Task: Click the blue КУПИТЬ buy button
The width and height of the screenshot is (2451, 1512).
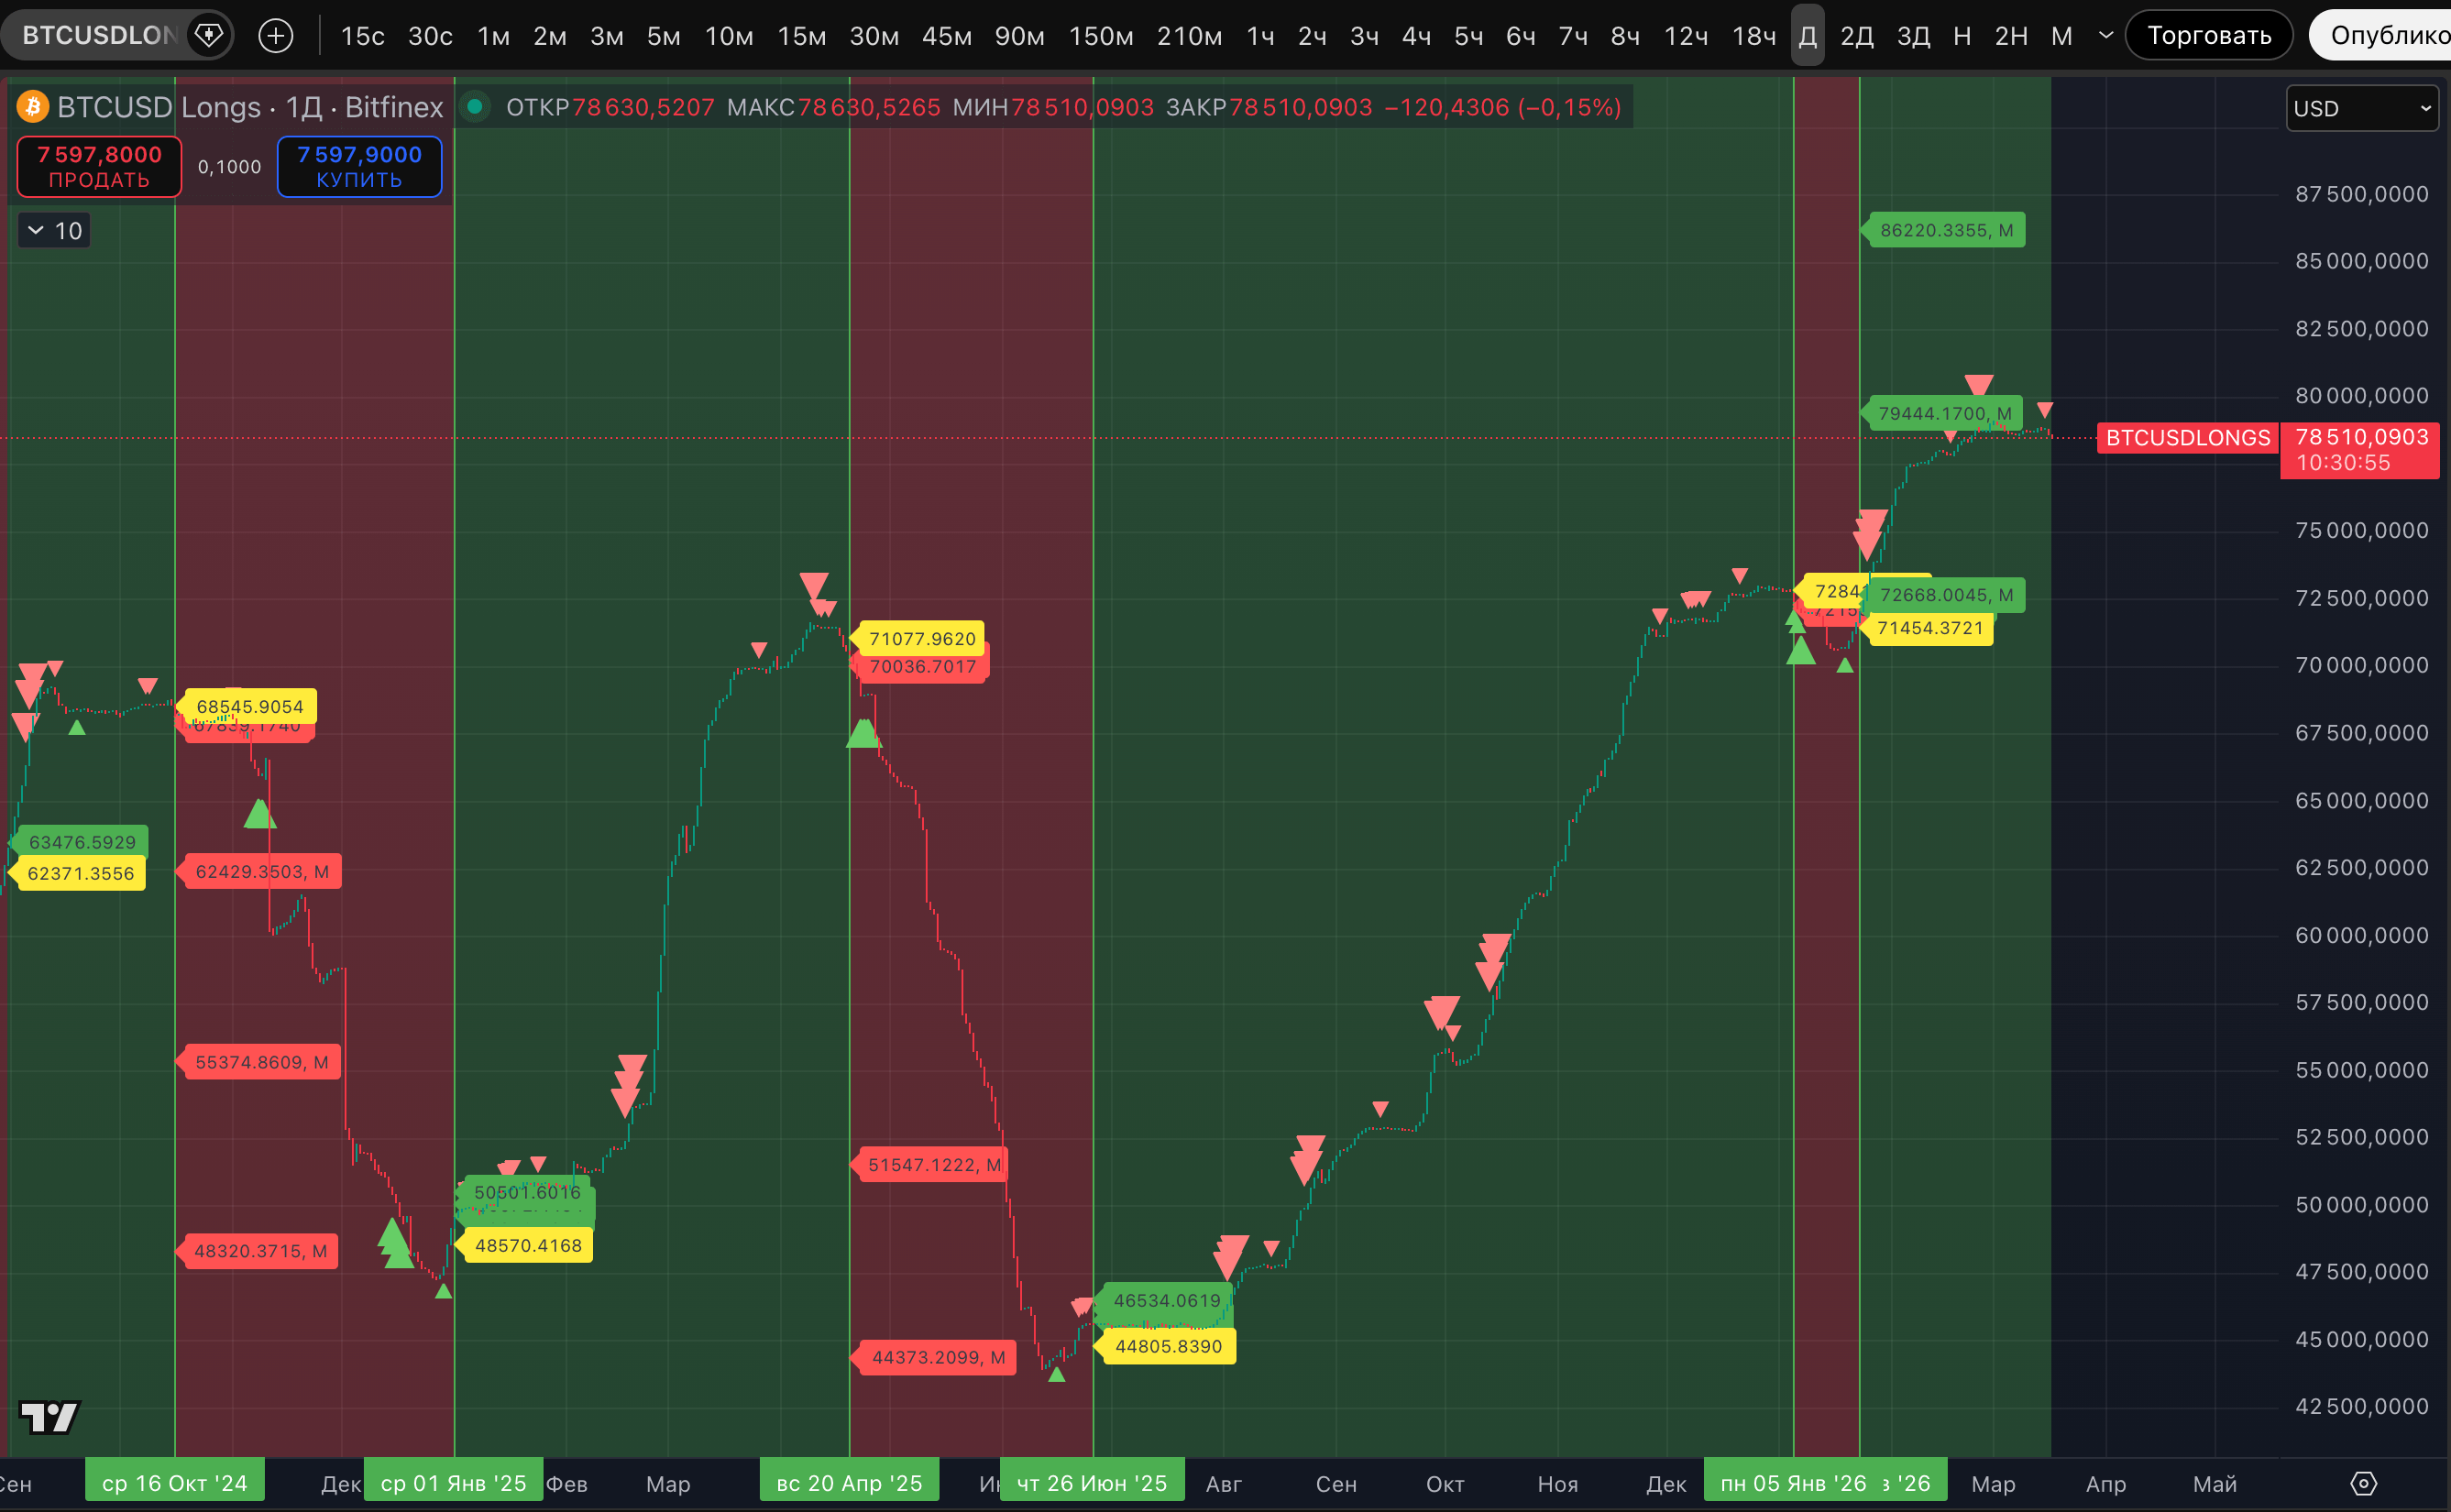Action: point(359,167)
